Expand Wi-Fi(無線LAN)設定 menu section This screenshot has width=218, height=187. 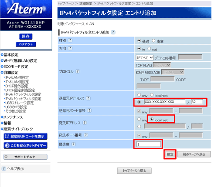tap(19, 60)
